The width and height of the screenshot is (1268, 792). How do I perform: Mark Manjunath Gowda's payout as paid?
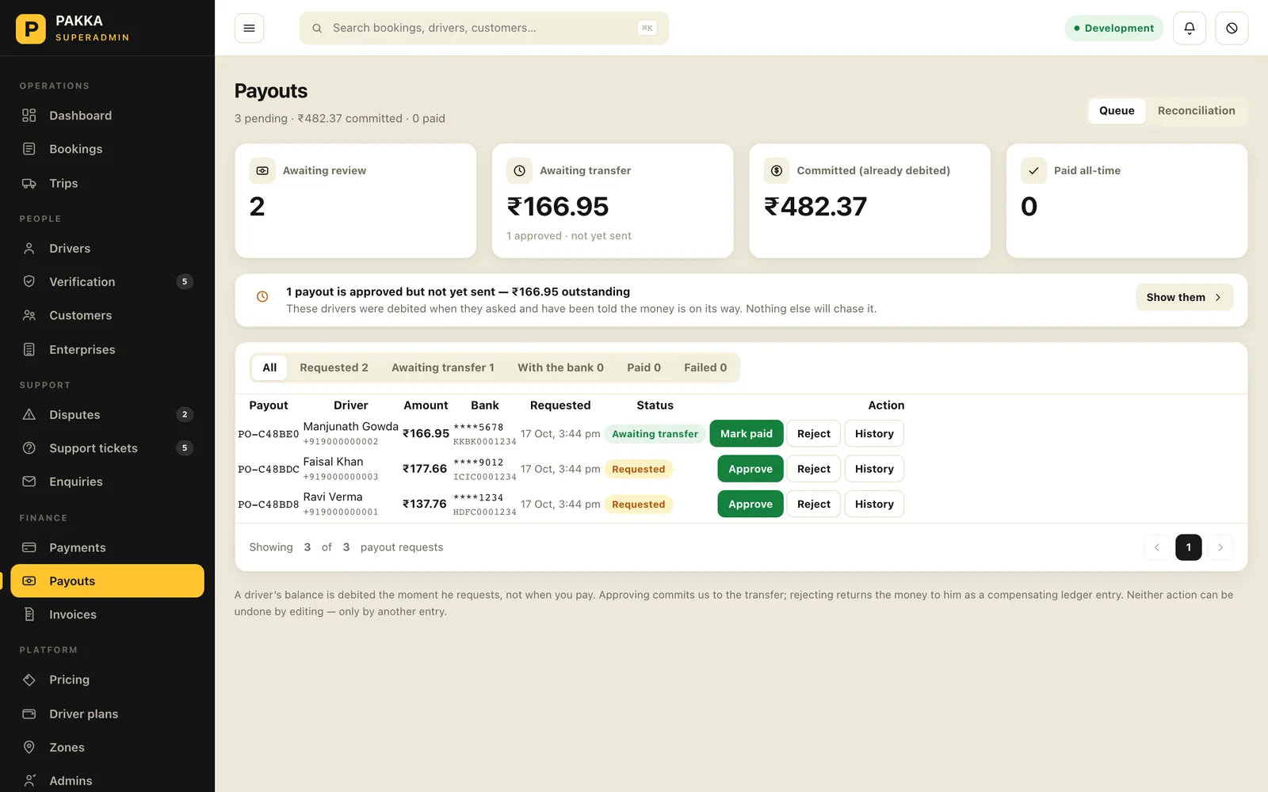click(x=747, y=433)
